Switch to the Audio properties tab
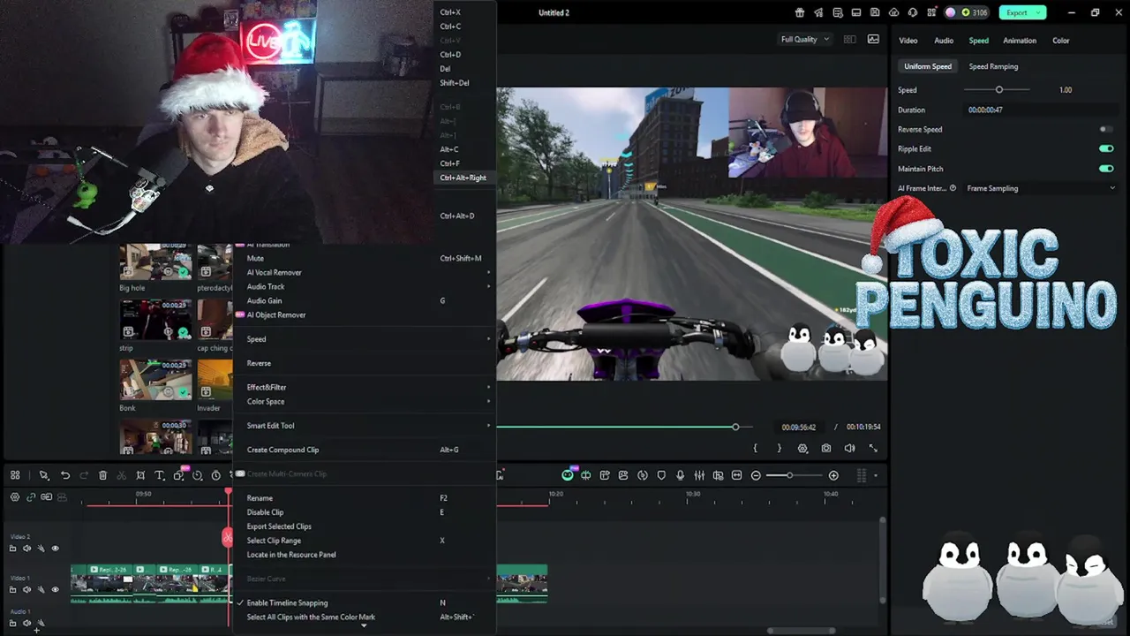Image resolution: width=1130 pixels, height=636 pixels. click(944, 41)
